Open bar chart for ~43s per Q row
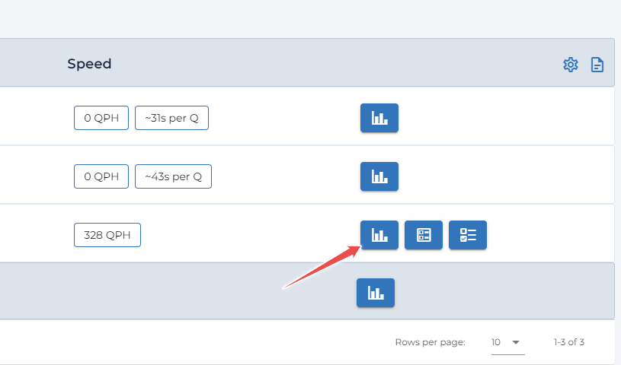 pos(379,176)
